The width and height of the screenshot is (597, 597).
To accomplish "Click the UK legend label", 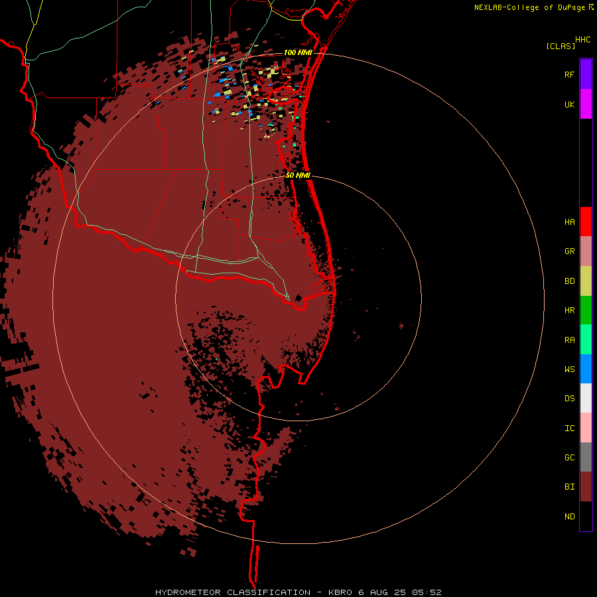I will (569, 104).
